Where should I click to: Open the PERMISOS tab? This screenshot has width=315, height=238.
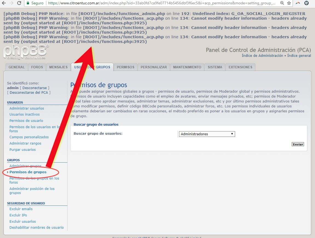click(x=125, y=67)
